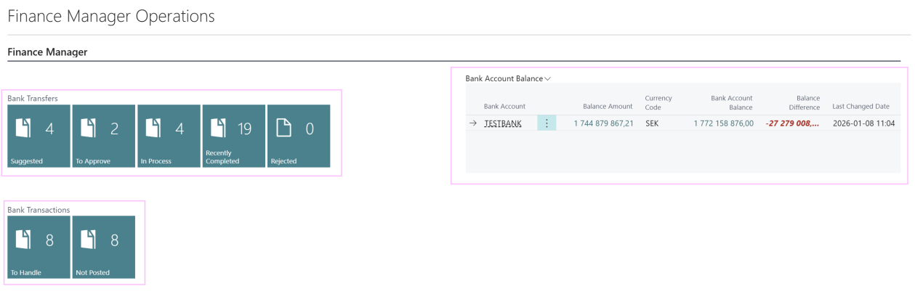915x302 pixels.
Task: Click the Bank Transactions group heading
Action: [39, 210]
